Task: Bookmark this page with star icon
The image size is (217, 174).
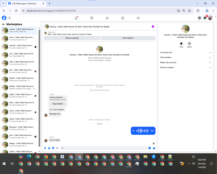Action: [x=189, y=11]
